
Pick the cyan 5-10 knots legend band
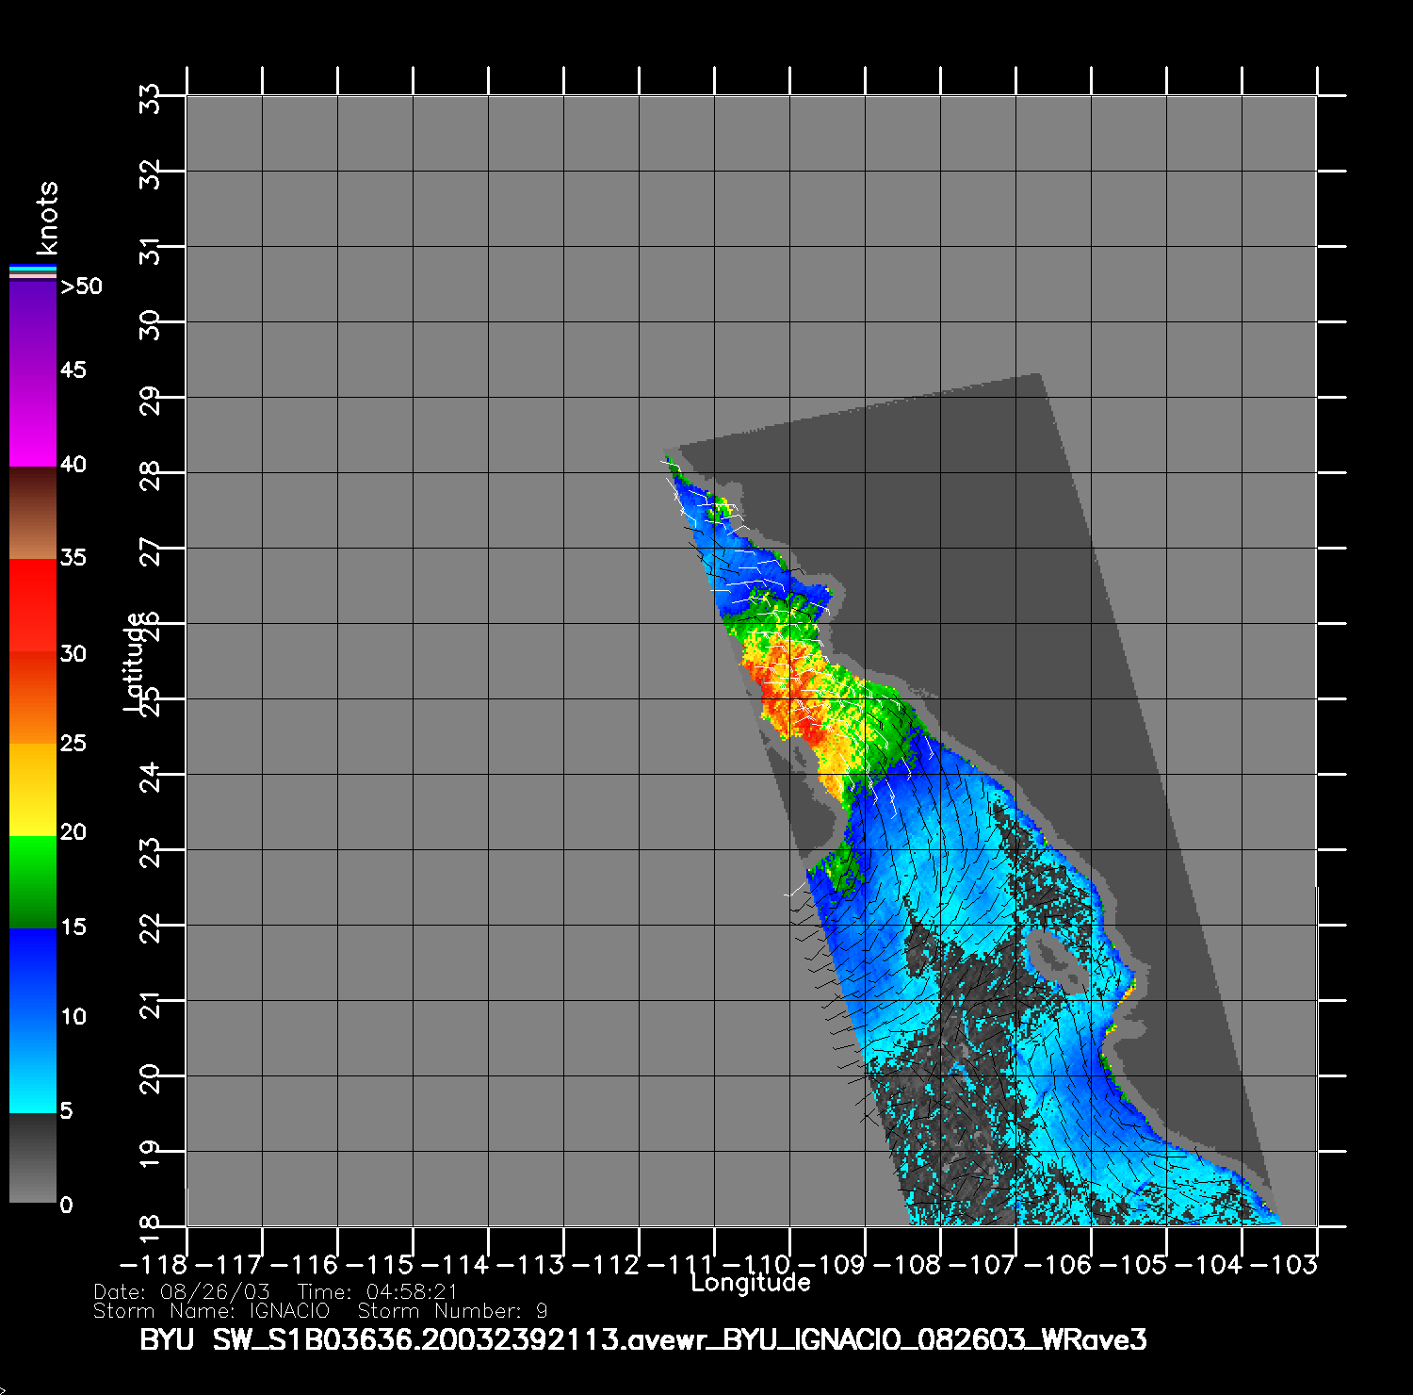33,1065
